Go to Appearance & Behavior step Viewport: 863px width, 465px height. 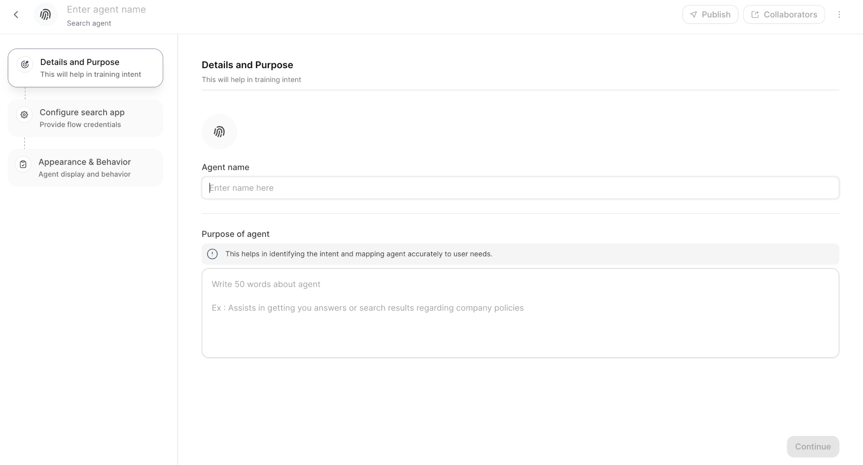[85, 167]
